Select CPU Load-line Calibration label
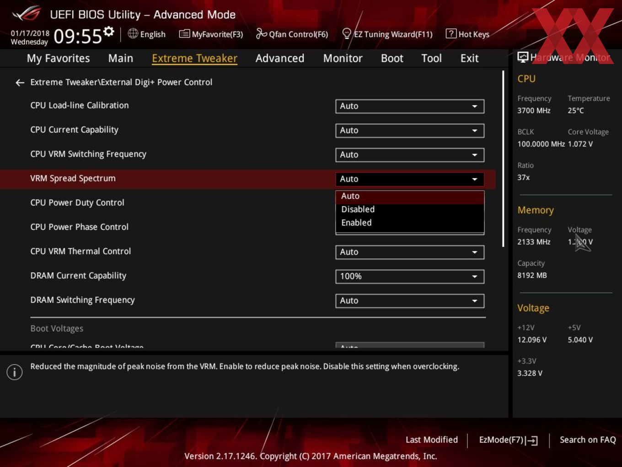The image size is (622, 467). (80, 105)
